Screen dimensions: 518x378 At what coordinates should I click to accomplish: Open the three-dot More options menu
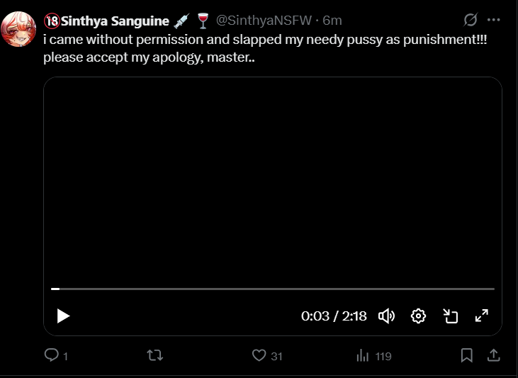tap(494, 20)
